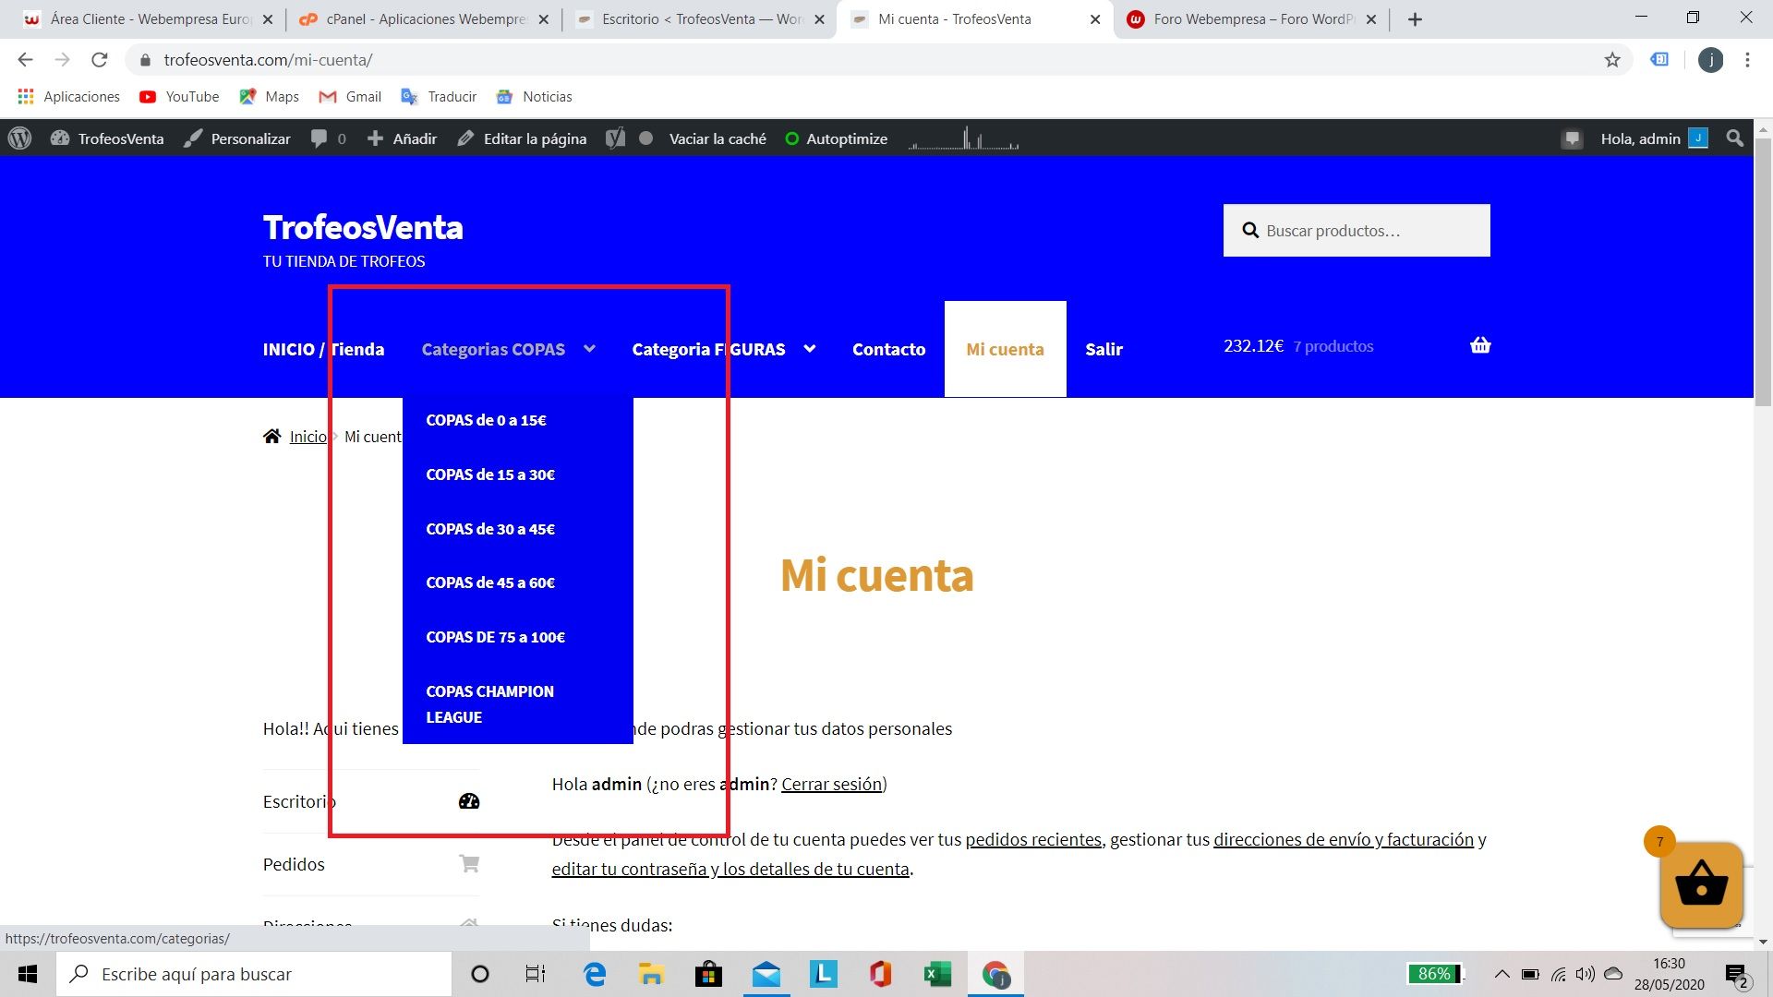Focus the Buscar productos search field
The image size is (1773, 997).
(1357, 230)
